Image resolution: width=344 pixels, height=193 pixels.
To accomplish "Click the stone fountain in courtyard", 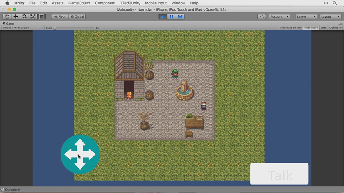I will pyautogui.click(x=185, y=90).
